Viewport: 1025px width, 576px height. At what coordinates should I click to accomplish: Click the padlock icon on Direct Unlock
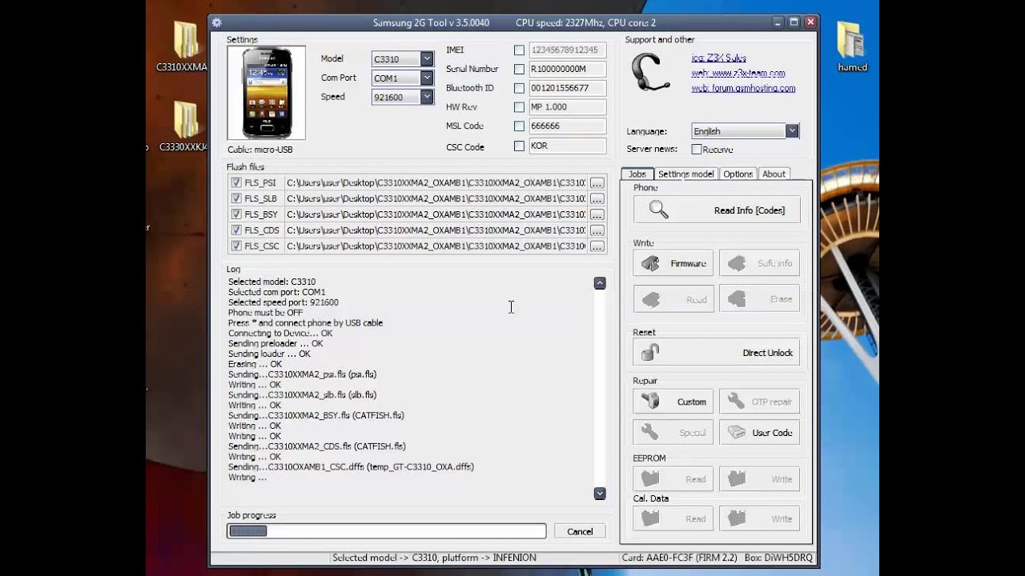650,352
